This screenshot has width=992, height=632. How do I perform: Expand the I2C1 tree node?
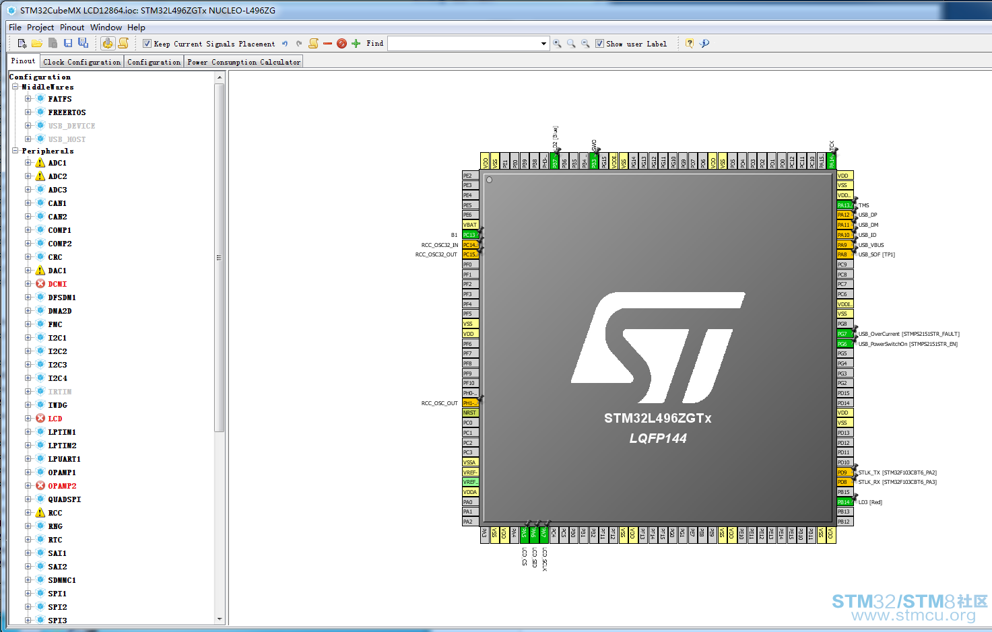pos(28,338)
